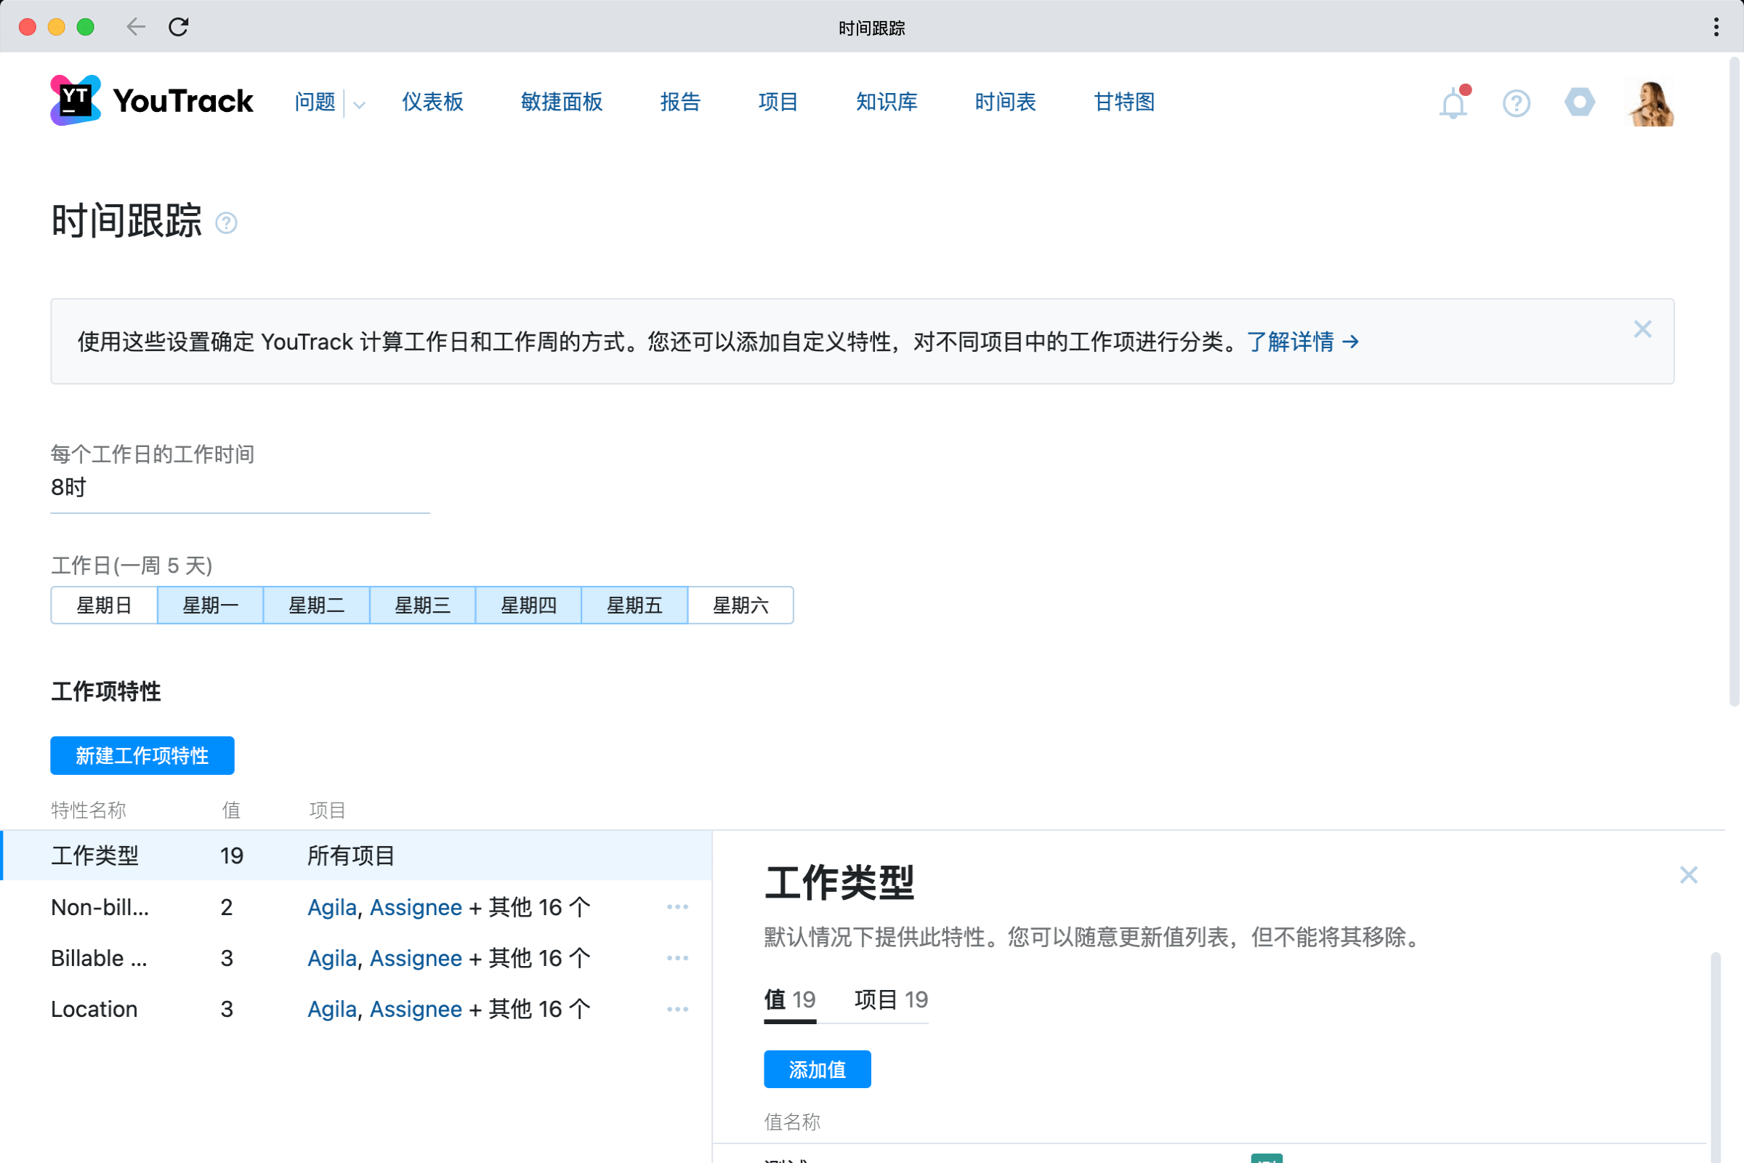1744x1163 pixels.
Task: Click the help question mark in header
Action: pos(1516,103)
